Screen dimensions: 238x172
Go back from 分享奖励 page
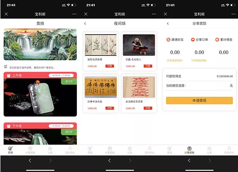(168, 23)
